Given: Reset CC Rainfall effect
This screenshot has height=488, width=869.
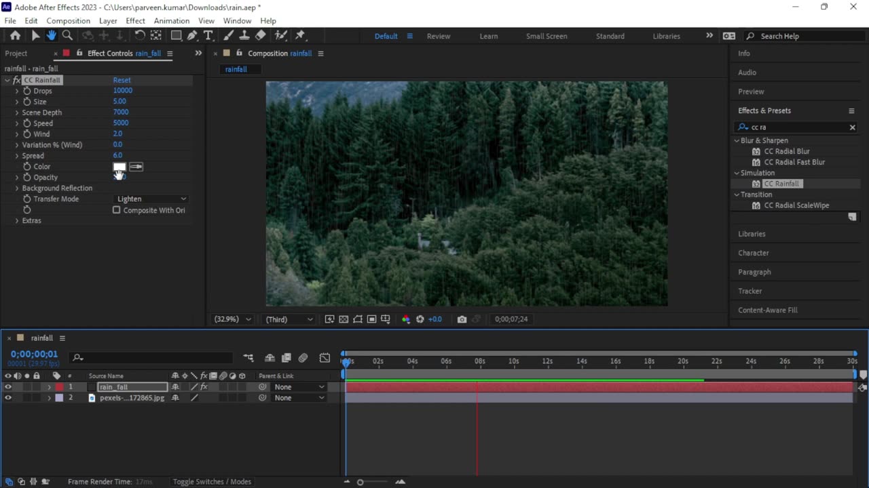Looking at the screenshot, I should pos(122,80).
